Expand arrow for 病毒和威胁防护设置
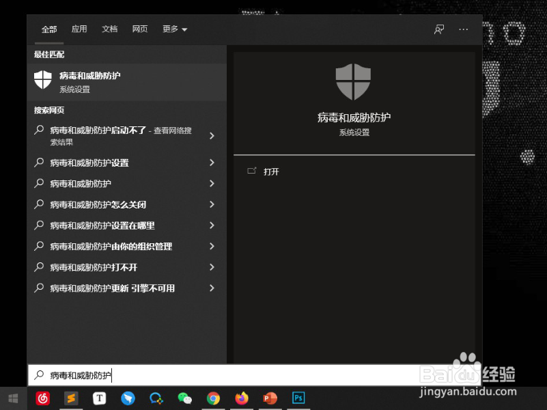The image size is (547, 410). coord(212,162)
